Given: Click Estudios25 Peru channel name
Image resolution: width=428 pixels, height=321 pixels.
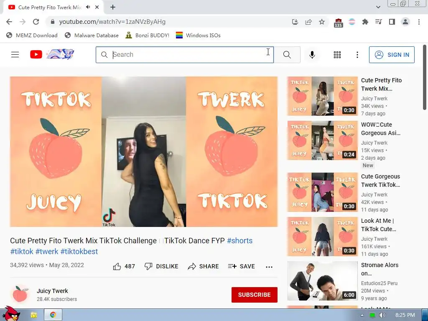Looking at the screenshot, I should (379, 283).
